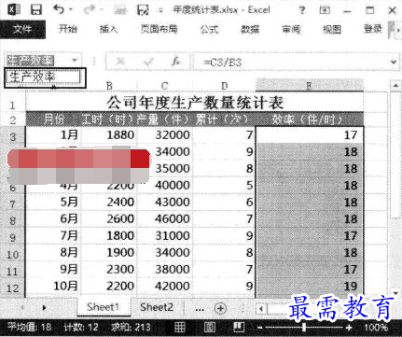
Task: Click the 10月 month cell
Action: point(53,286)
